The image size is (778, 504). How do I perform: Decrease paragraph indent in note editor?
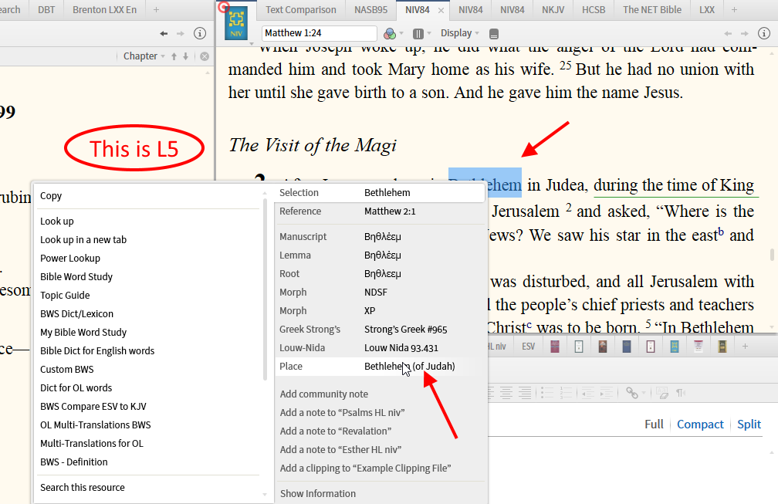[588, 393]
